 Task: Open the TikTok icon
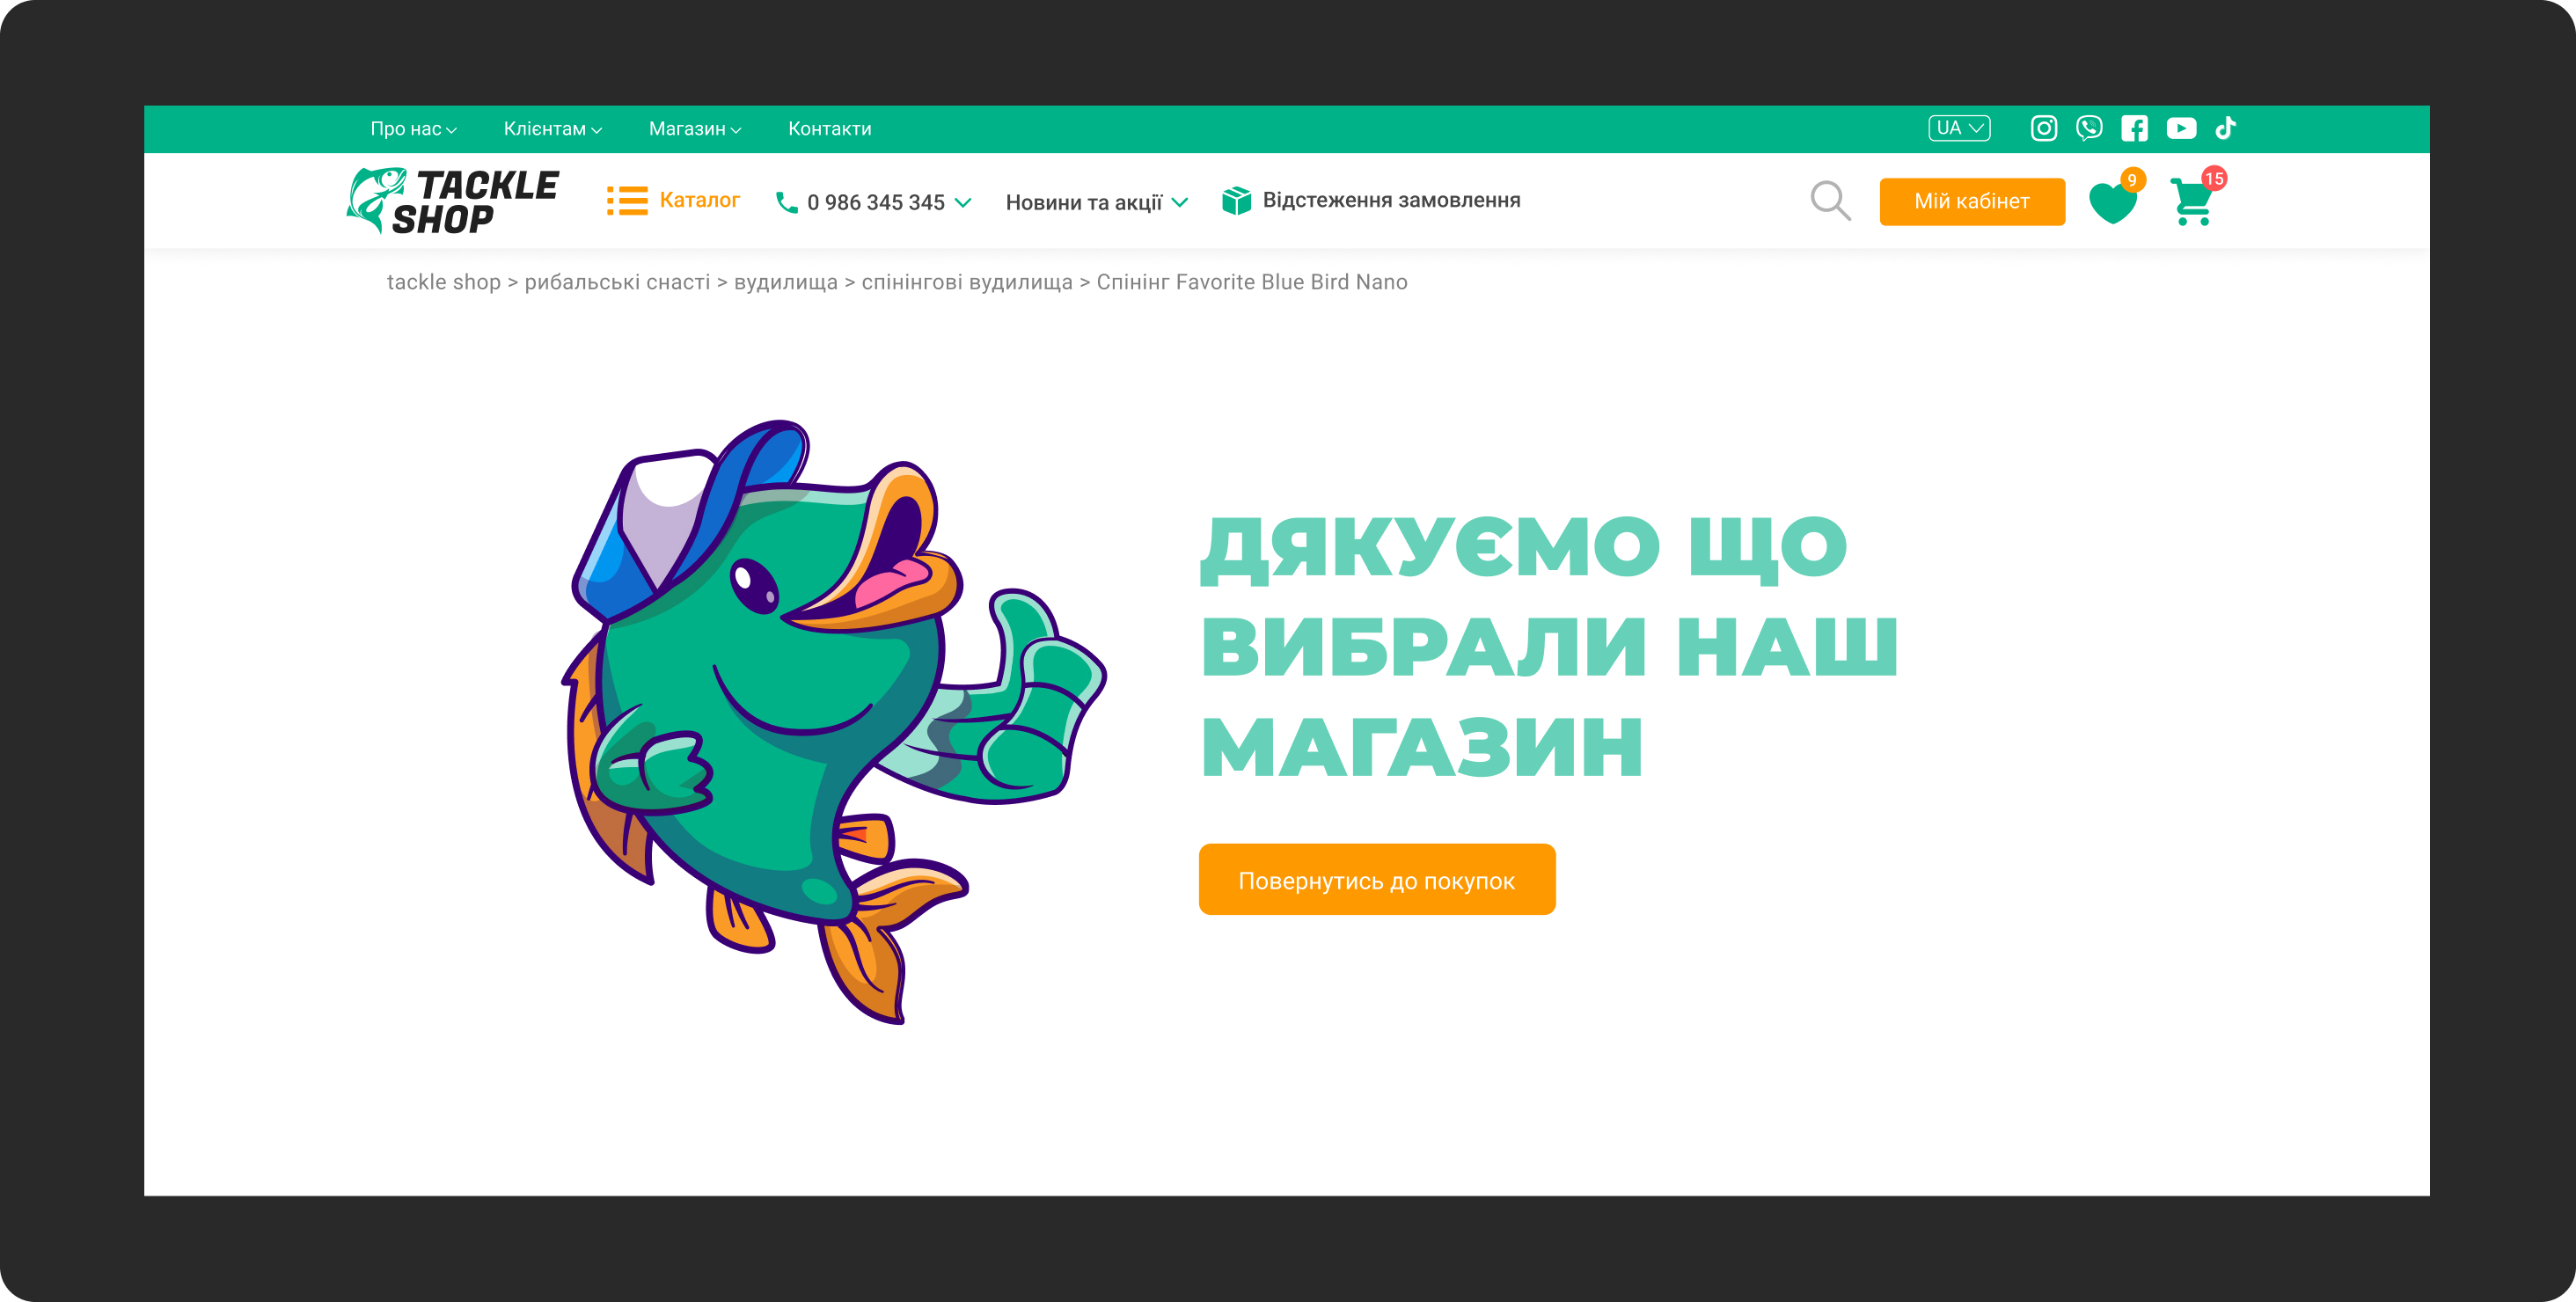tap(2225, 128)
